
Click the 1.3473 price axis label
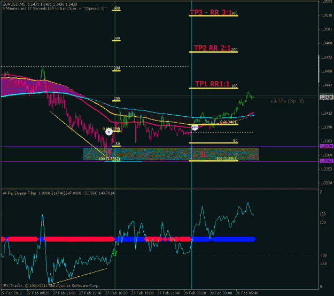click(327, 57)
